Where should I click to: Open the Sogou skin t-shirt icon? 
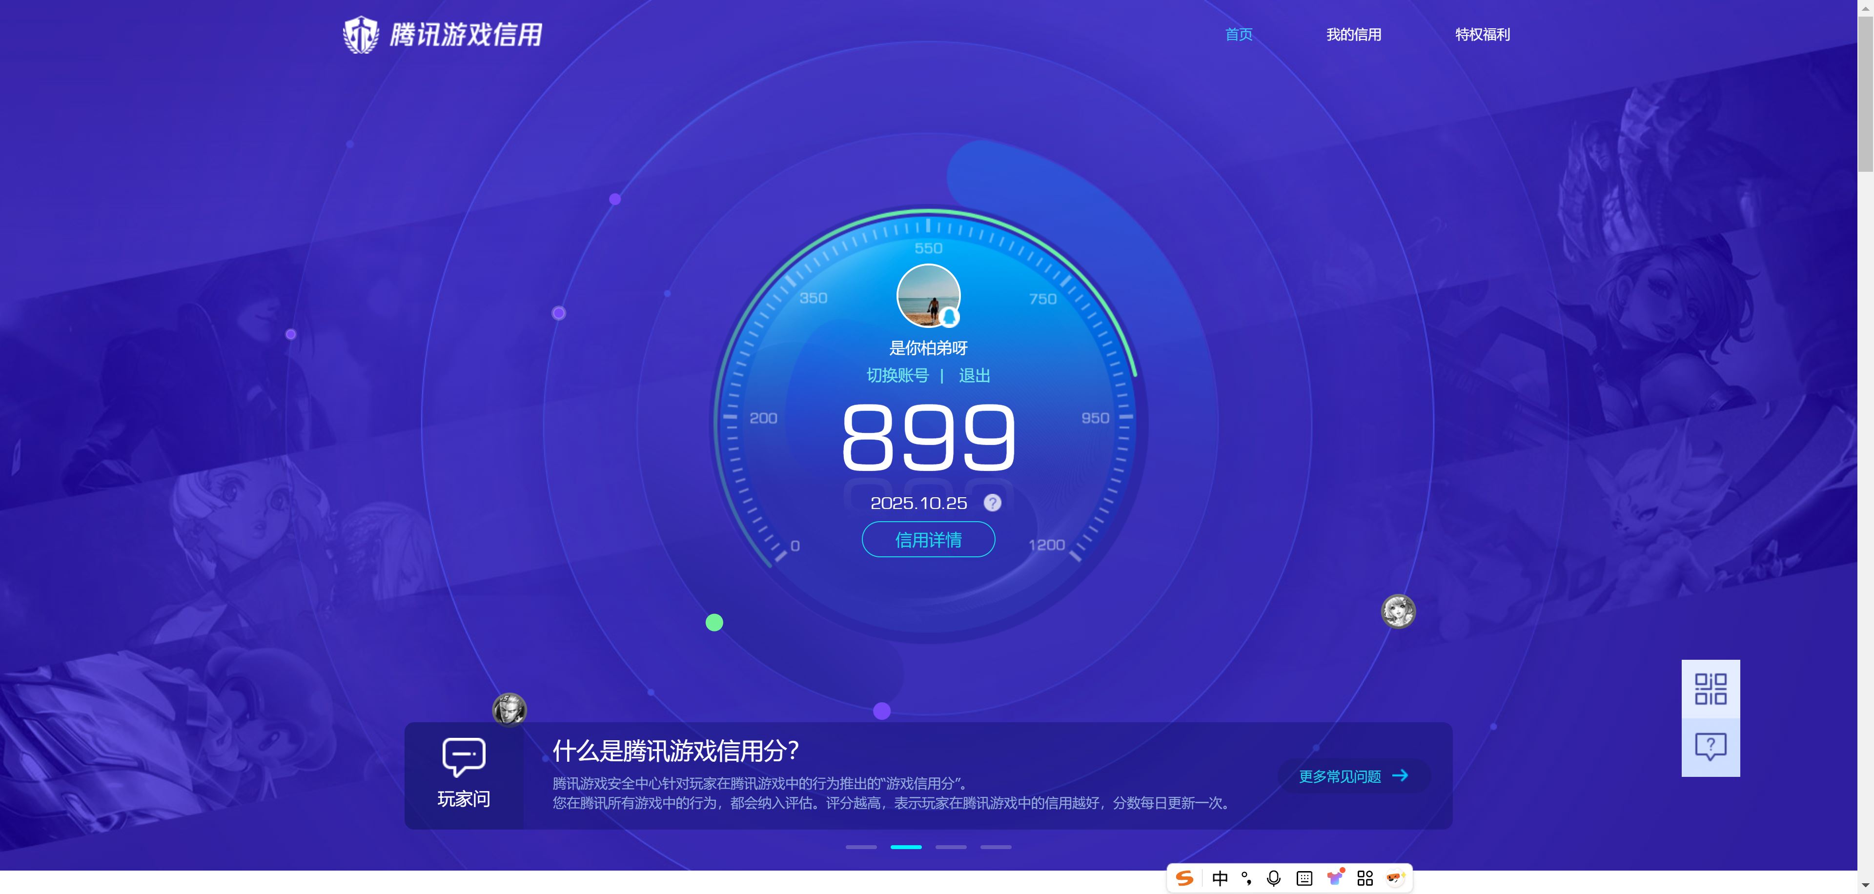tap(1334, 878)
